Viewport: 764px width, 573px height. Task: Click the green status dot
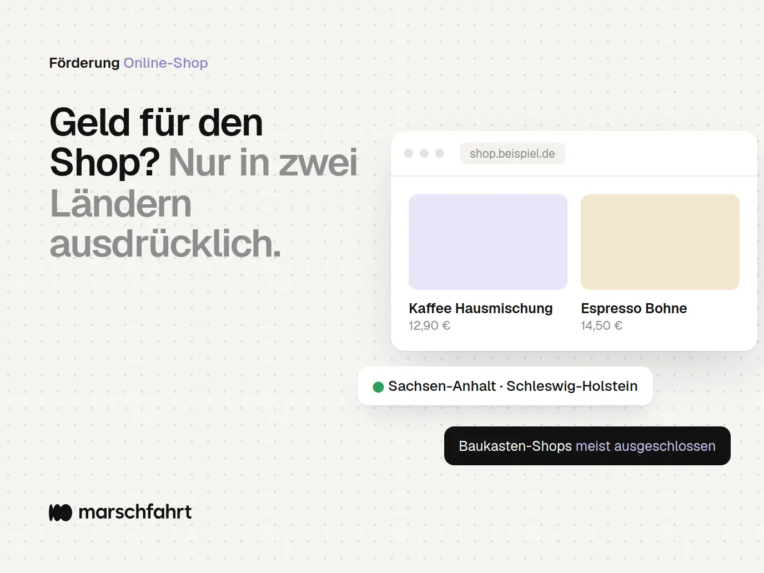coord(379,387)
